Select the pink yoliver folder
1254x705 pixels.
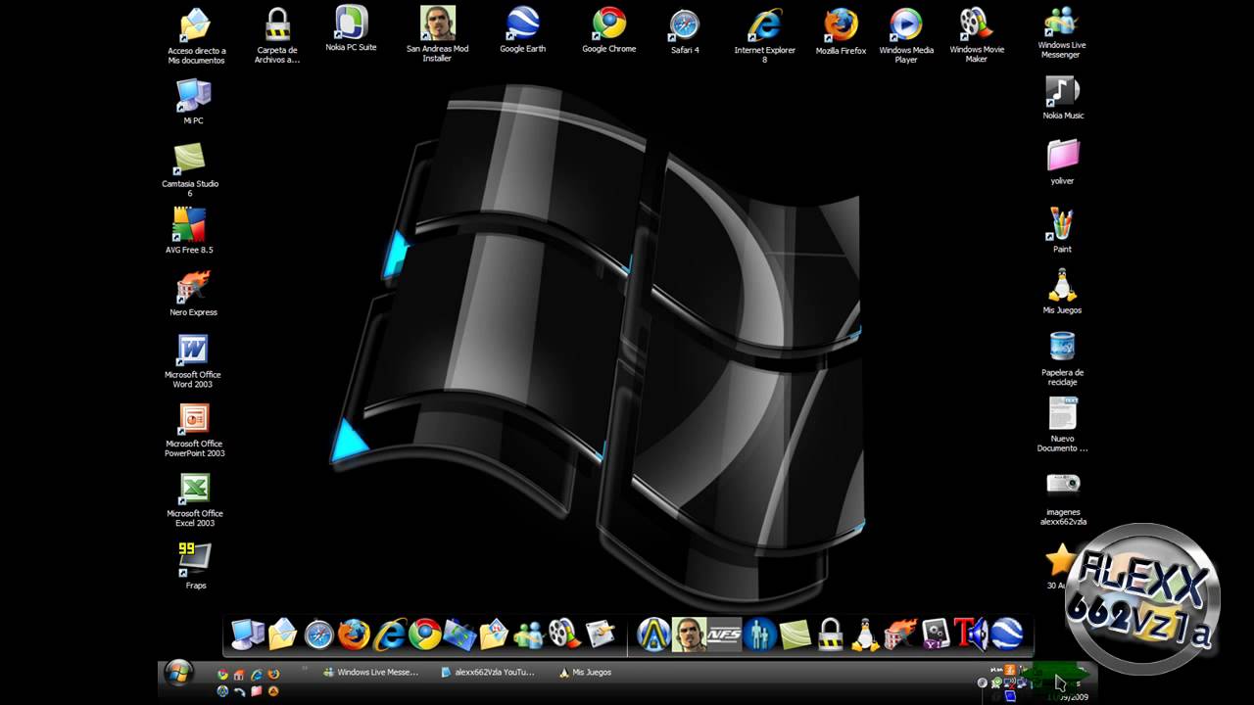tap(1062, 162)
